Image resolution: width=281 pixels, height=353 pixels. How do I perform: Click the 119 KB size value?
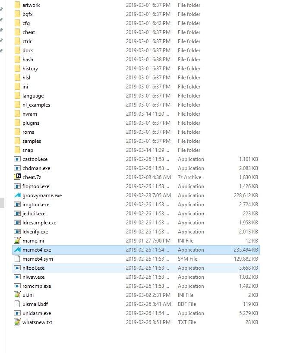(250, 304)
